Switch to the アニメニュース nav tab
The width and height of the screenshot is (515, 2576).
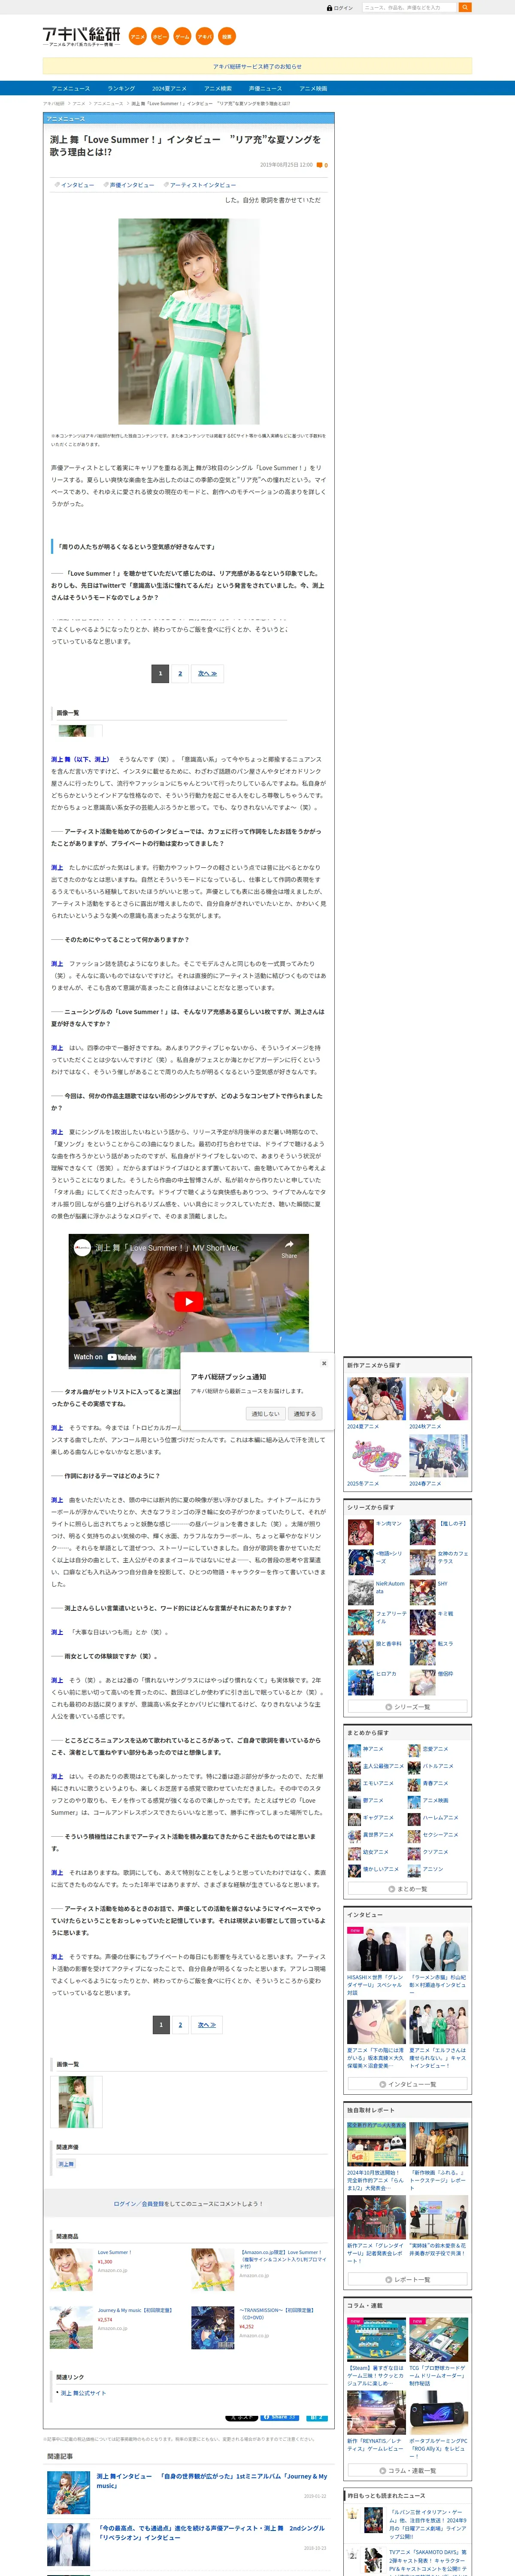coord(71,88)
